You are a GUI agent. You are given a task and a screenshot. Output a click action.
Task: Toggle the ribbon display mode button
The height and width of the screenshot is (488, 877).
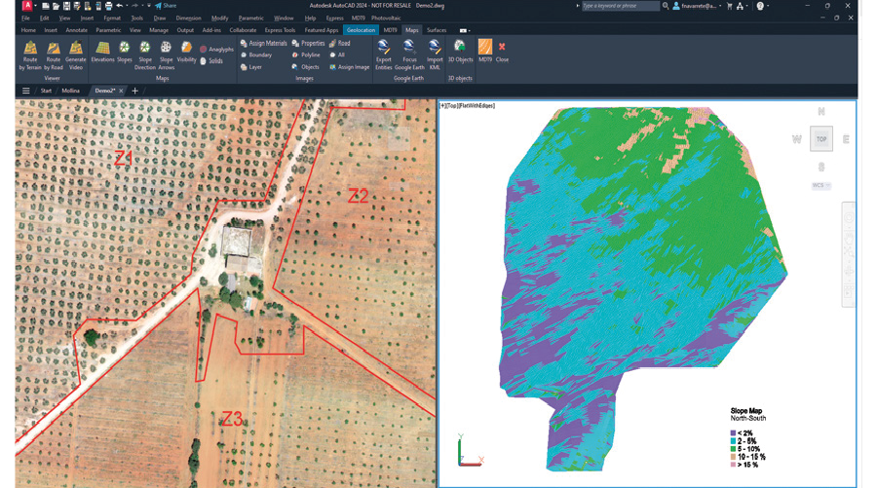coord(464,30)
